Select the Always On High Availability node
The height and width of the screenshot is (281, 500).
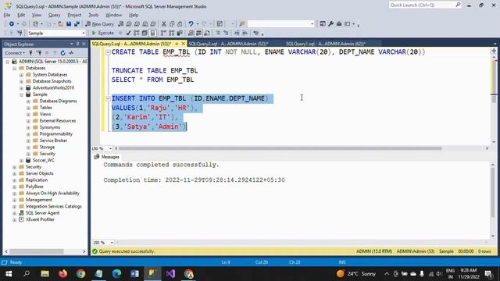pyautogui.click(x=52, y=193)
